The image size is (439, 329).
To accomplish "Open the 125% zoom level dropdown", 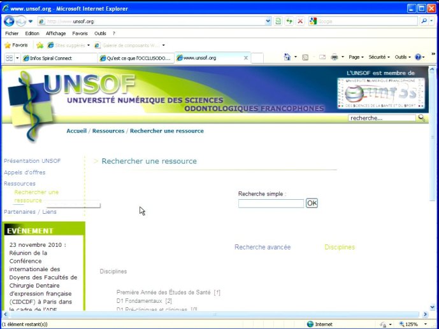I will 425,325.
